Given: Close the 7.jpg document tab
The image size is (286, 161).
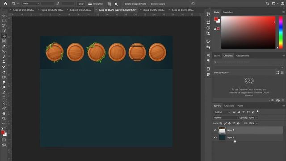Looking at the screenshot, I should pyautogui.click(x=96, y=10).
